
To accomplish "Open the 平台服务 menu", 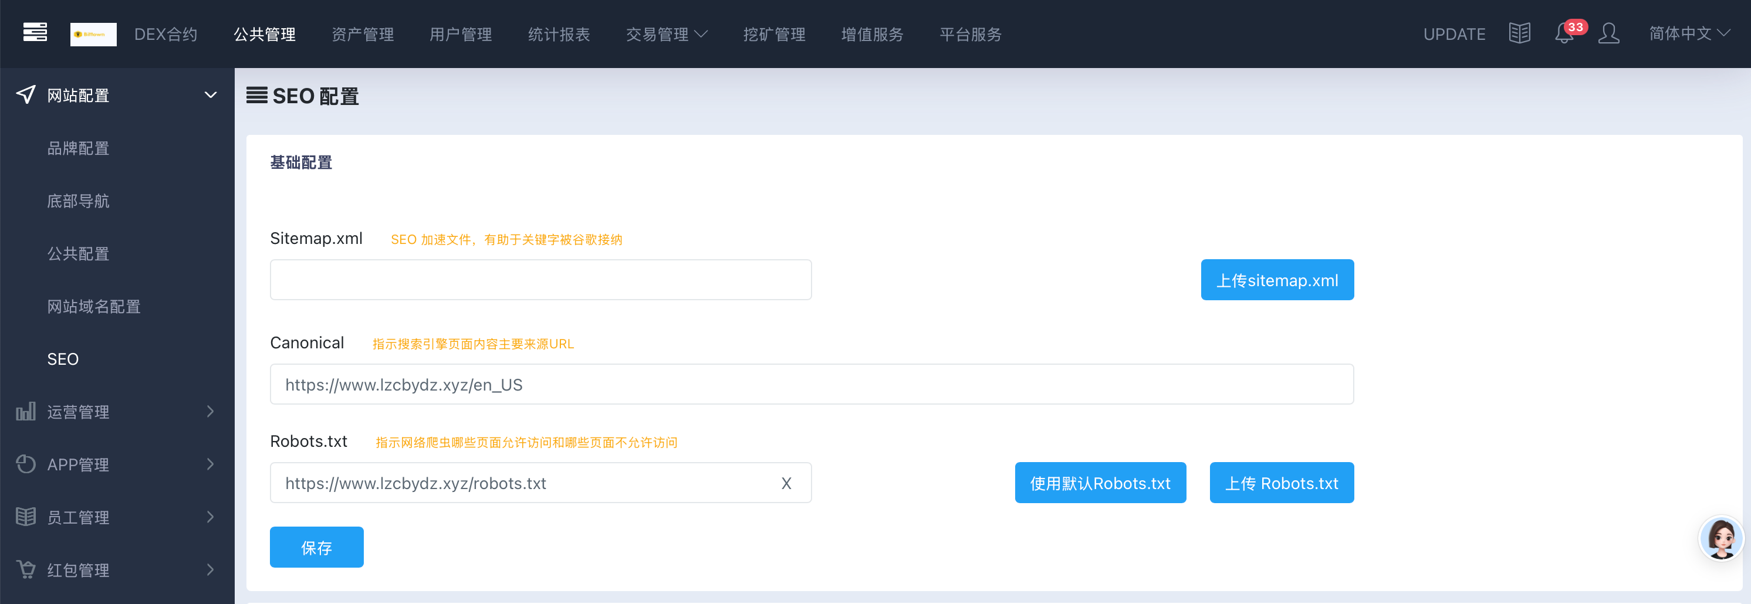I will pyautogui.click(x=971, y=34).
